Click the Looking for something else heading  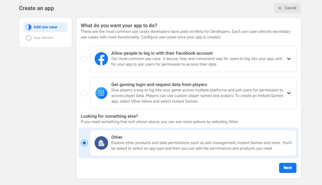click(x=109, y=116)
